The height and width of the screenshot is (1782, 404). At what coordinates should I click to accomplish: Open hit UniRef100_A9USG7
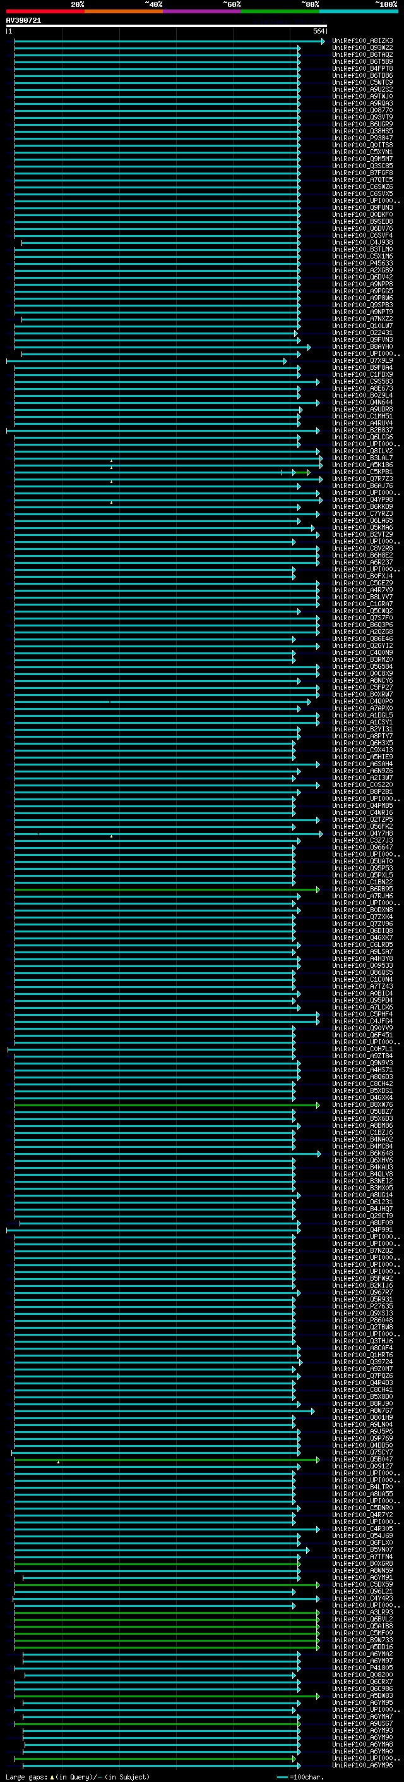[x=362, y=1723]
